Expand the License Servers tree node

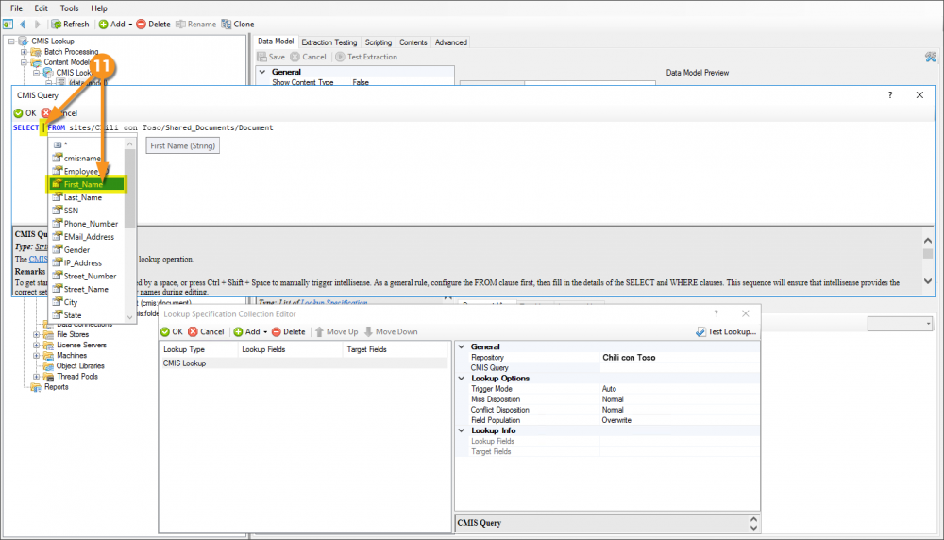[x=36, y=346]
